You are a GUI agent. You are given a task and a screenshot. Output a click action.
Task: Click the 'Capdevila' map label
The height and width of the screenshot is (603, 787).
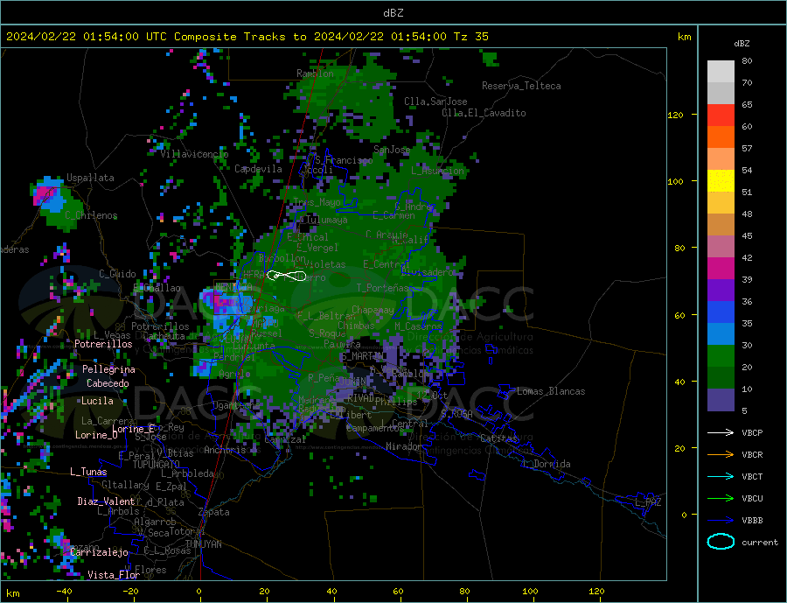point(259,169)
